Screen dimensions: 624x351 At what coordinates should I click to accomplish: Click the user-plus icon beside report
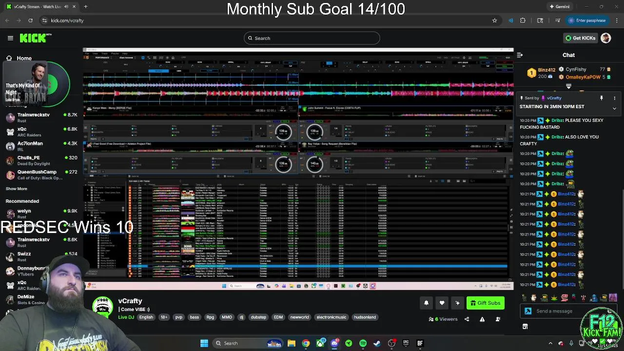498,319
